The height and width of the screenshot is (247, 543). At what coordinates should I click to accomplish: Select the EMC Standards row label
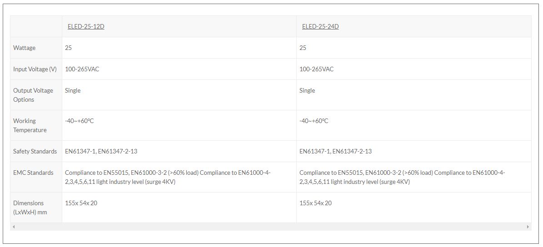point(33,173)
